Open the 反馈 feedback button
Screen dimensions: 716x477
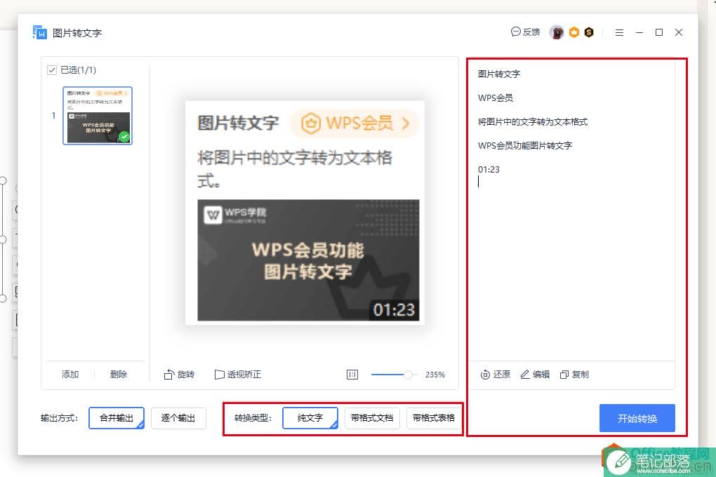[525, 32]
